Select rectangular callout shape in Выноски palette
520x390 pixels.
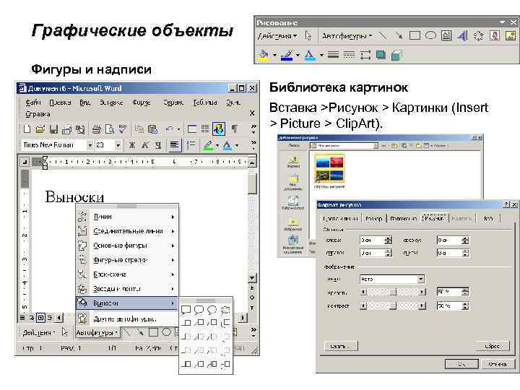[x=186, y=310]
